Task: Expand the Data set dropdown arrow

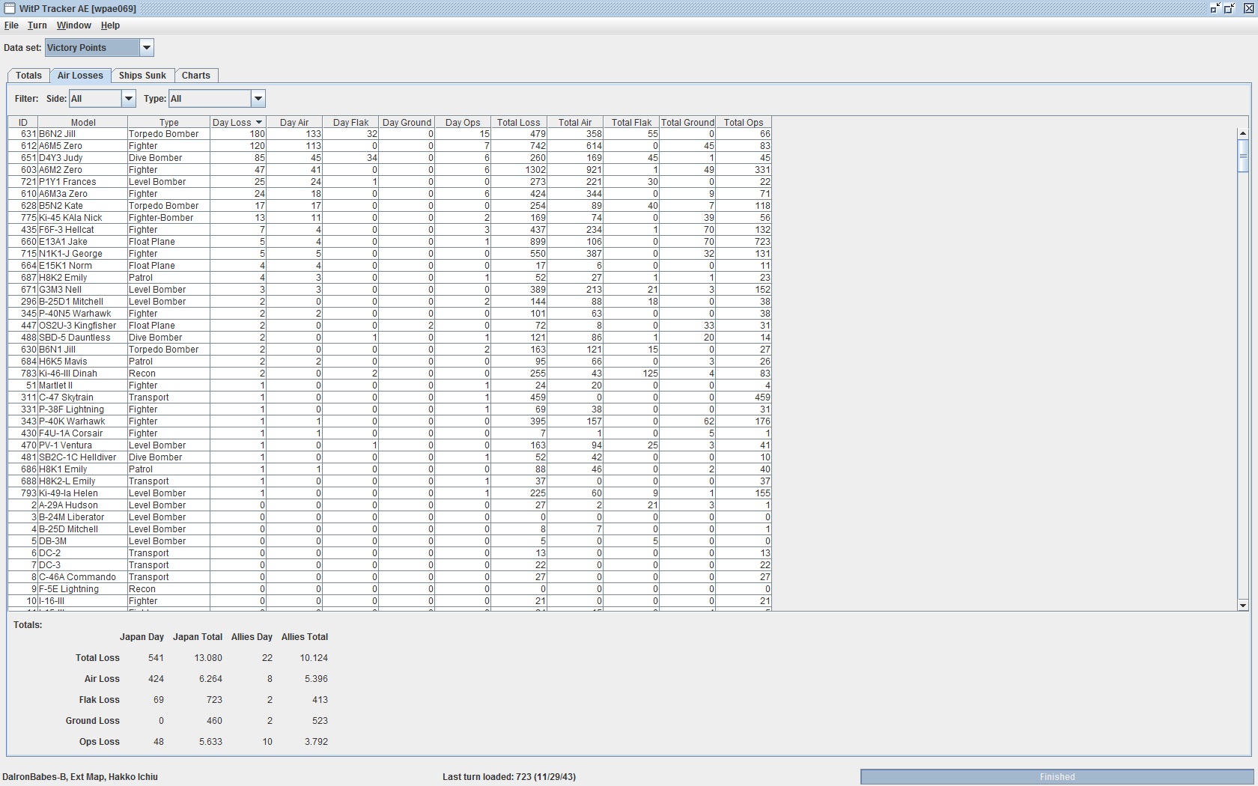Action: [x=147, y=48]
